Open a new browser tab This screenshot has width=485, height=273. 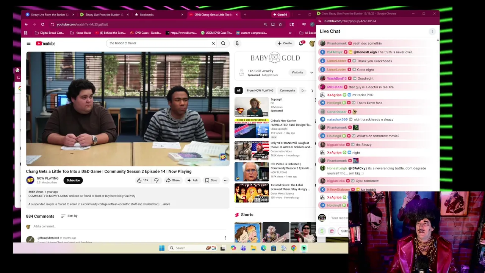click(x=245, y=14)
